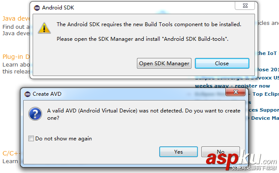Click the yellow warning triangle icon
The image size is (279, 173).
click(x=44, y=28)
